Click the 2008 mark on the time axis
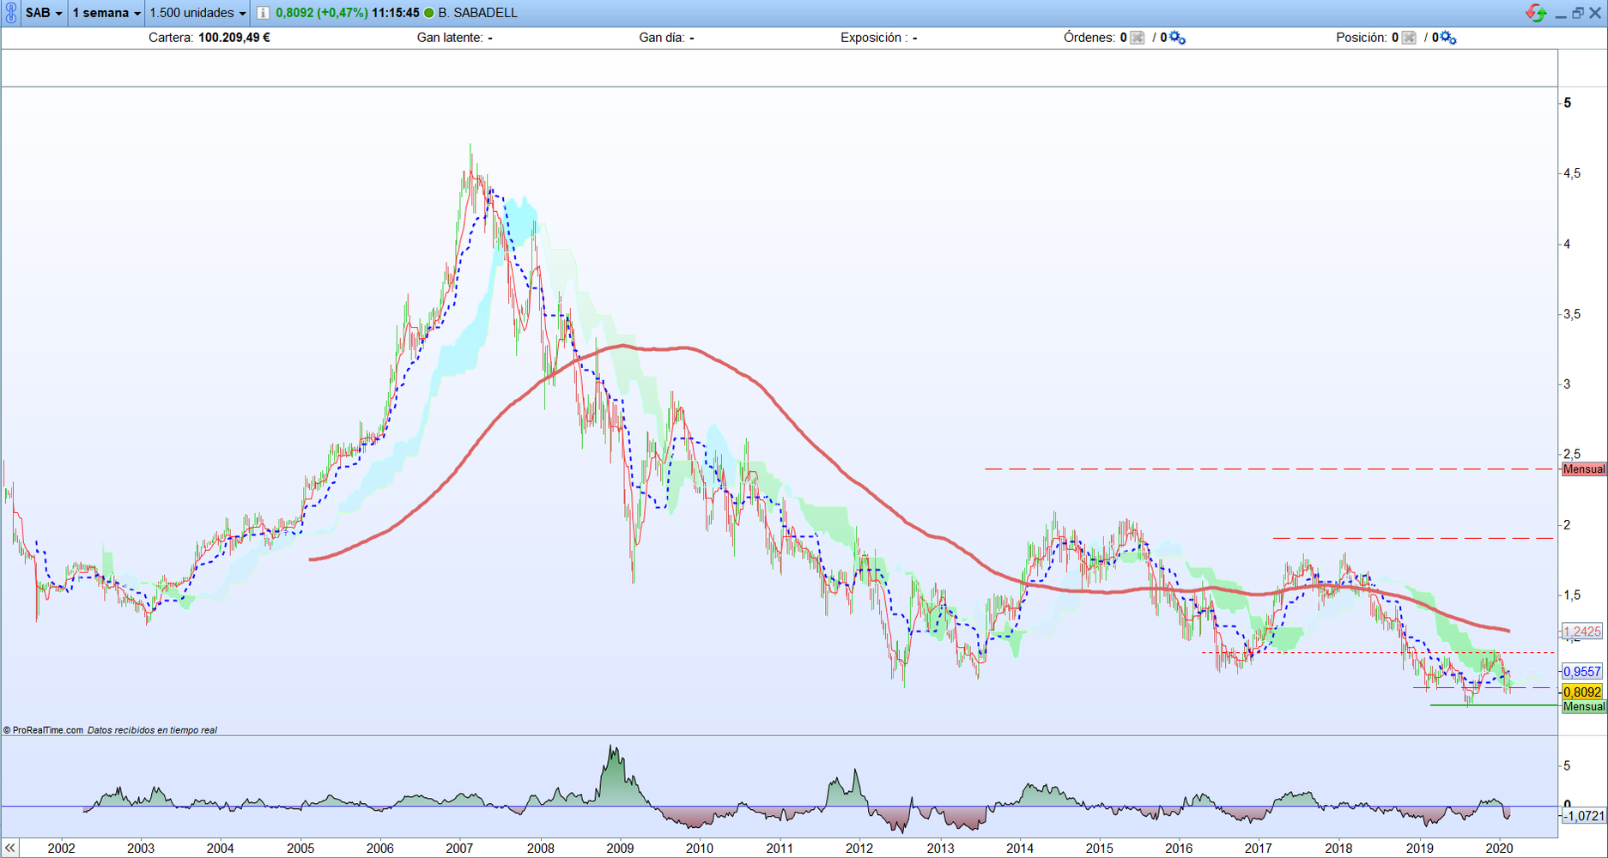Viewport: 1608px width, 858px height. click(540, 849)
